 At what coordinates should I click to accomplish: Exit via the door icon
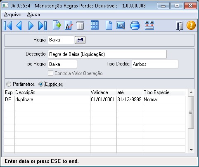pos(180,25)
